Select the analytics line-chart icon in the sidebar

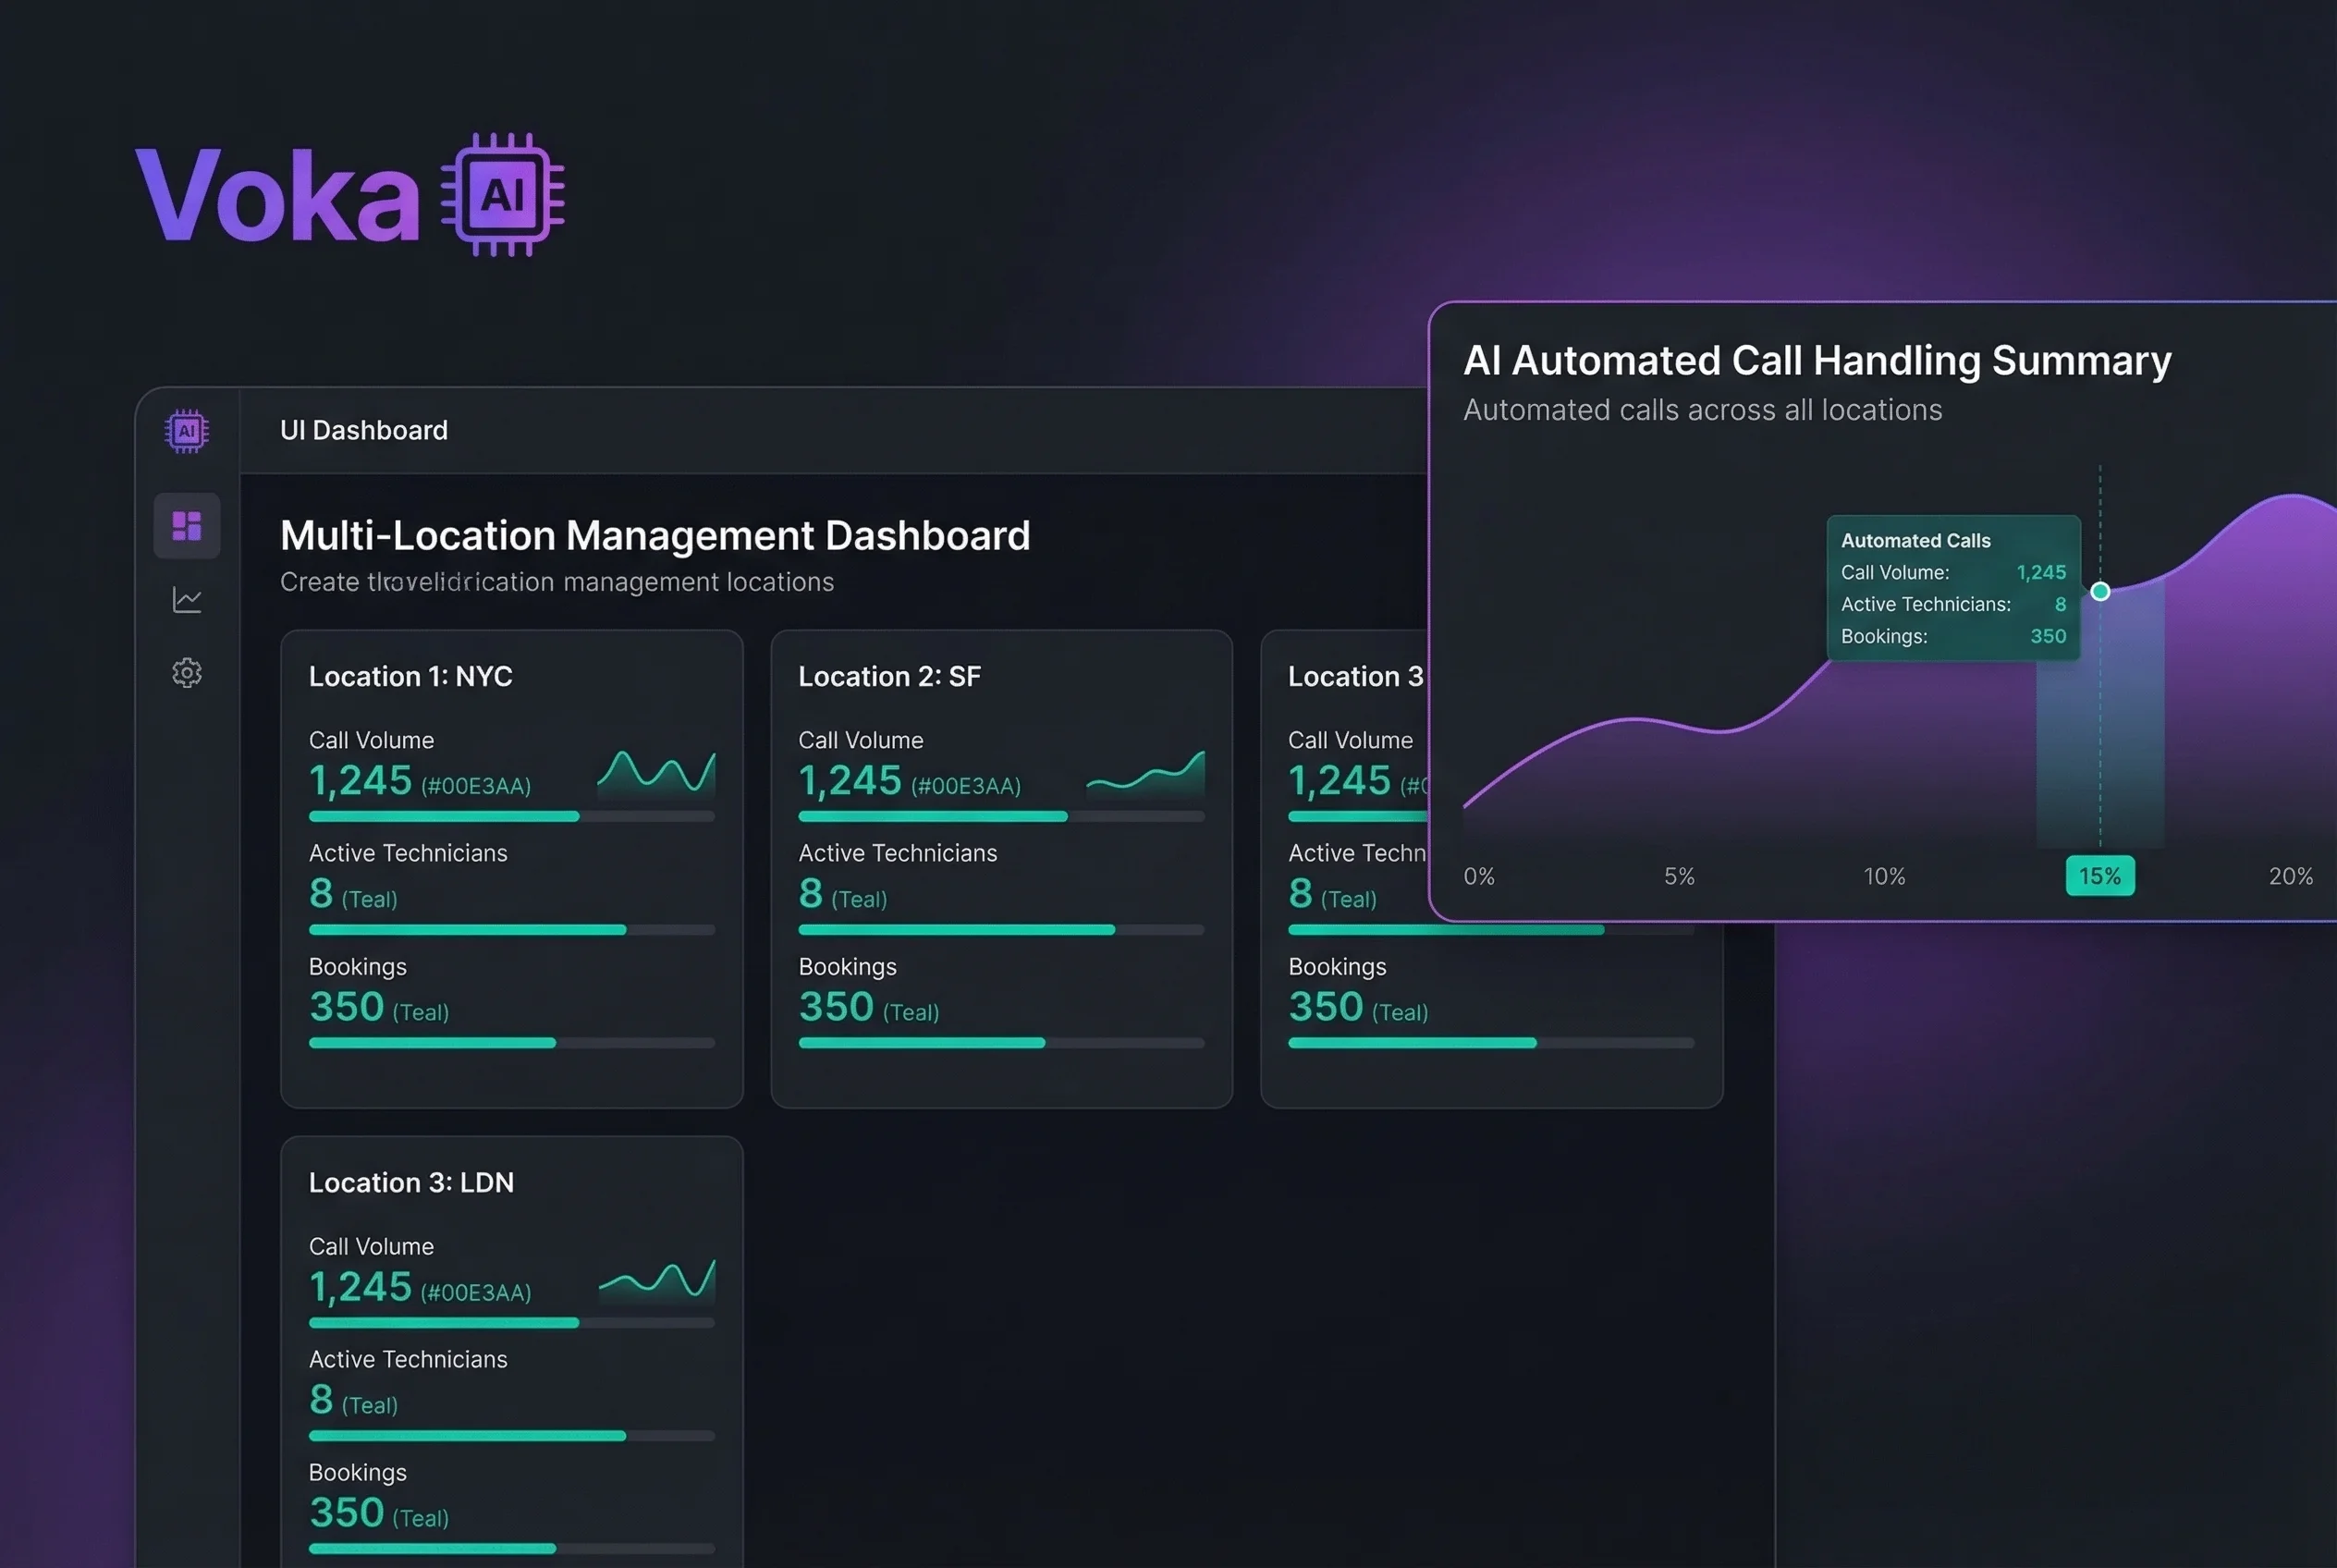[186, 598]
